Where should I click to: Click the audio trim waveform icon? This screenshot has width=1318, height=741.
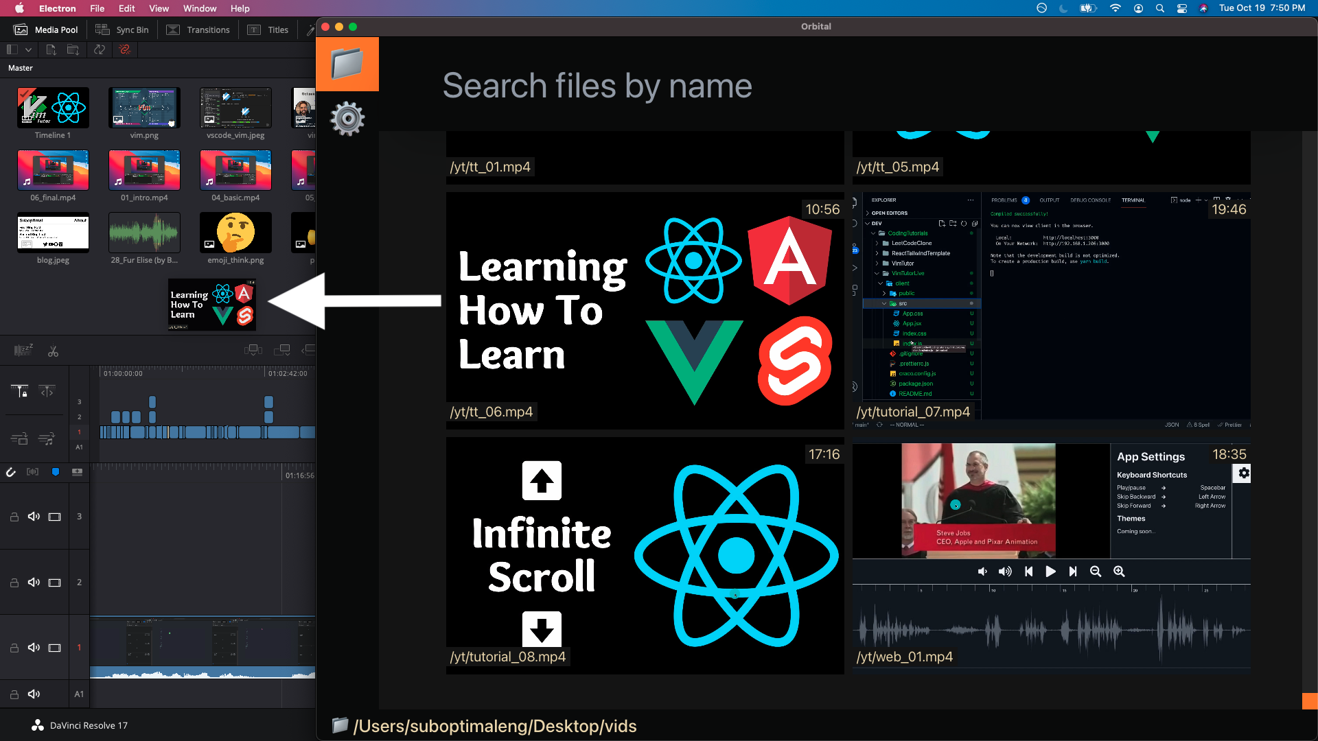click(33, 472)
